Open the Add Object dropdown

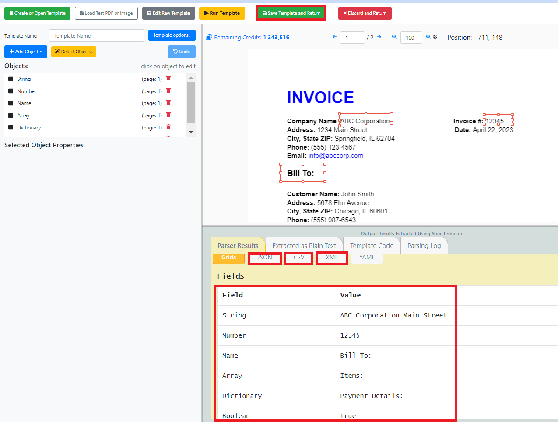pyautogui.click(x=26, y=52)
